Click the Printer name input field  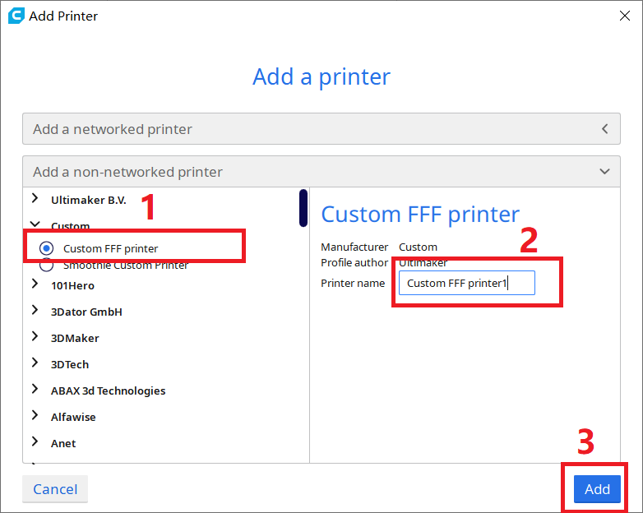(467, 283)
